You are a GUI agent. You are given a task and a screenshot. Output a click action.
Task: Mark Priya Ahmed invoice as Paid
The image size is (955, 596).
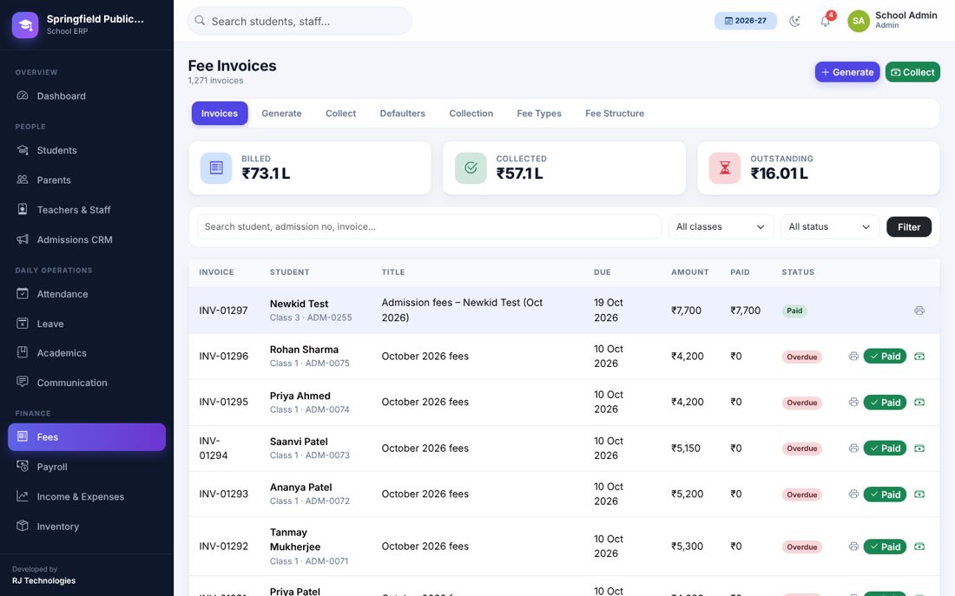[885, 402]
